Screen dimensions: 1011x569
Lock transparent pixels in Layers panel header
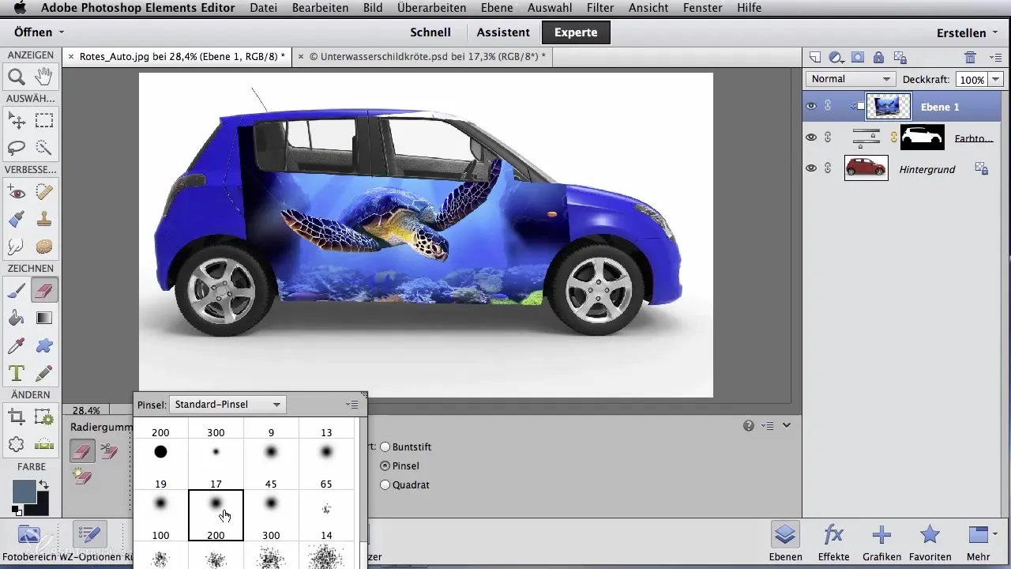pyautogui.click(x=899, y=57)
